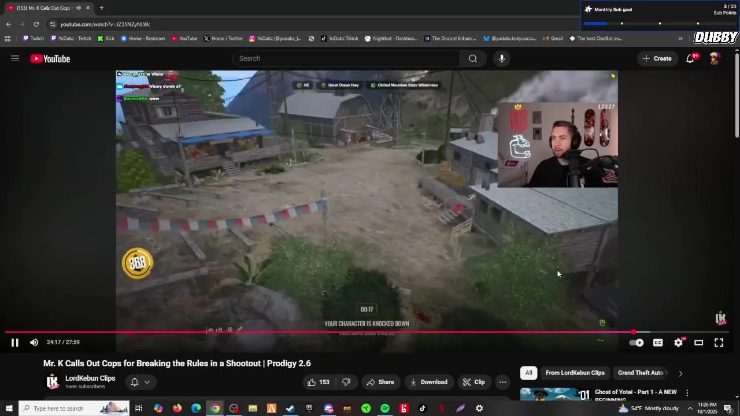The height and width of the screenshot is (416, 740).
Task: Create a Clip of video
Action: tap(473, 382)
